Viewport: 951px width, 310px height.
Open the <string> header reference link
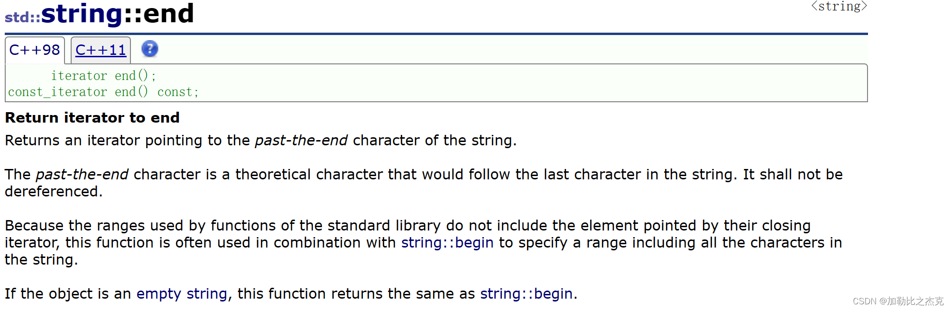click(839, 7)
